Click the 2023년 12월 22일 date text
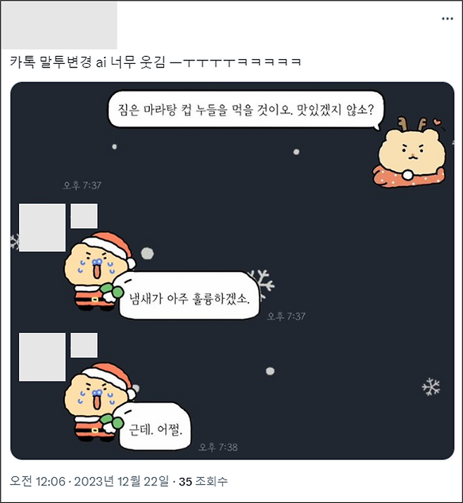The image size is (463, 503). (122, 481)
